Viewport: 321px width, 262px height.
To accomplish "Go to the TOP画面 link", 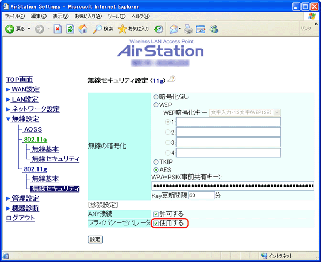I will click(19, 80).
